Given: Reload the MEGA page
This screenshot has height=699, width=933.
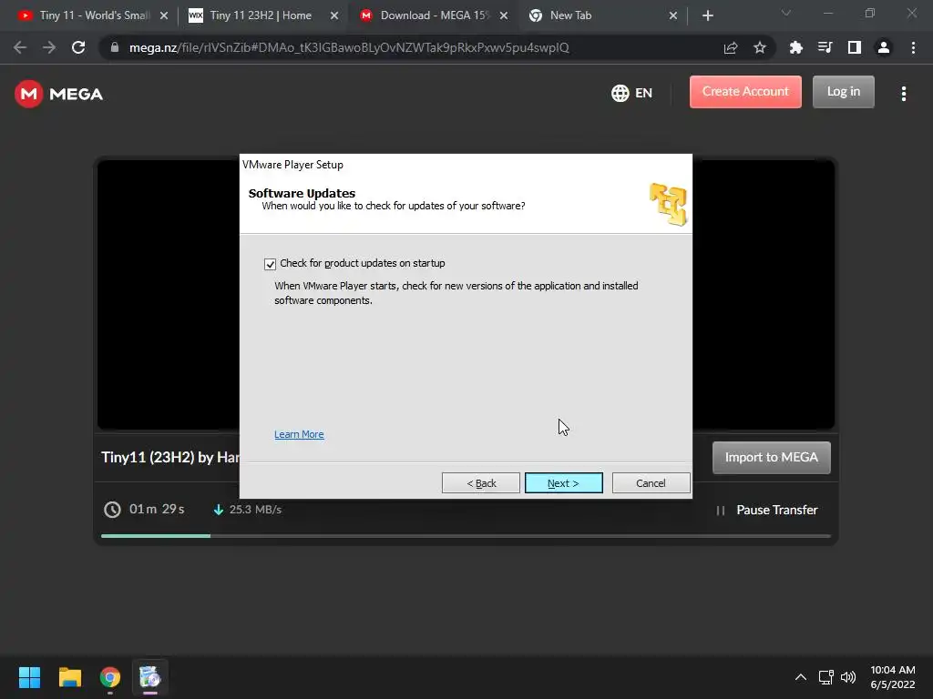Looking at the screenshot, I should [78, 47].
